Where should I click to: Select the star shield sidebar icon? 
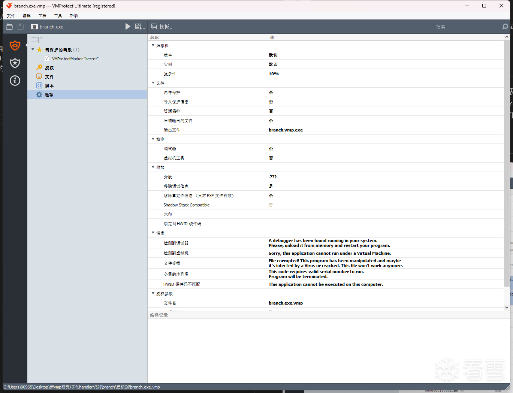(x=15, y=63)
